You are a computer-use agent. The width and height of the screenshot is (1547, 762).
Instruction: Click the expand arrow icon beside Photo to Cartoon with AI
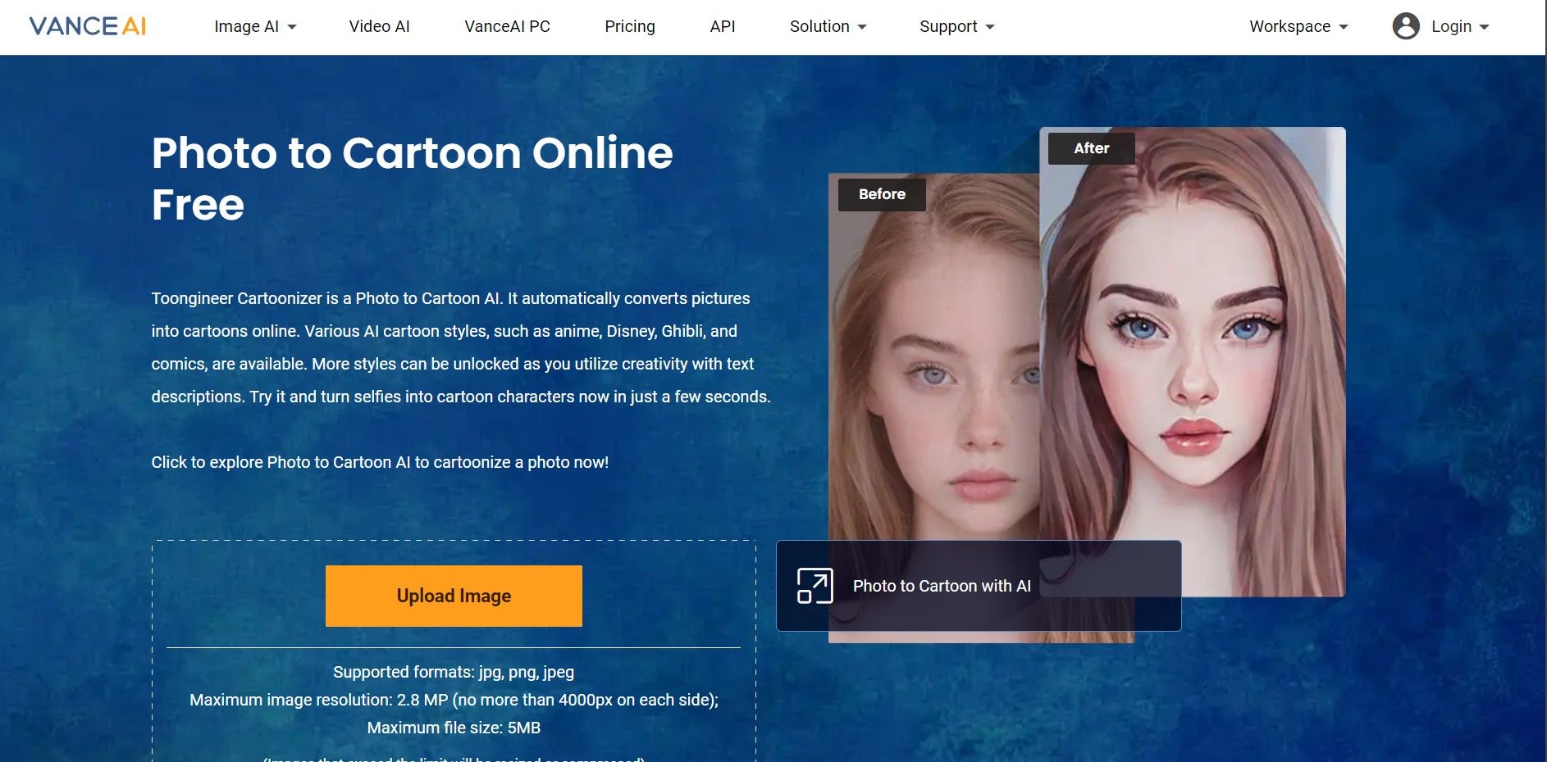point(815,586)
